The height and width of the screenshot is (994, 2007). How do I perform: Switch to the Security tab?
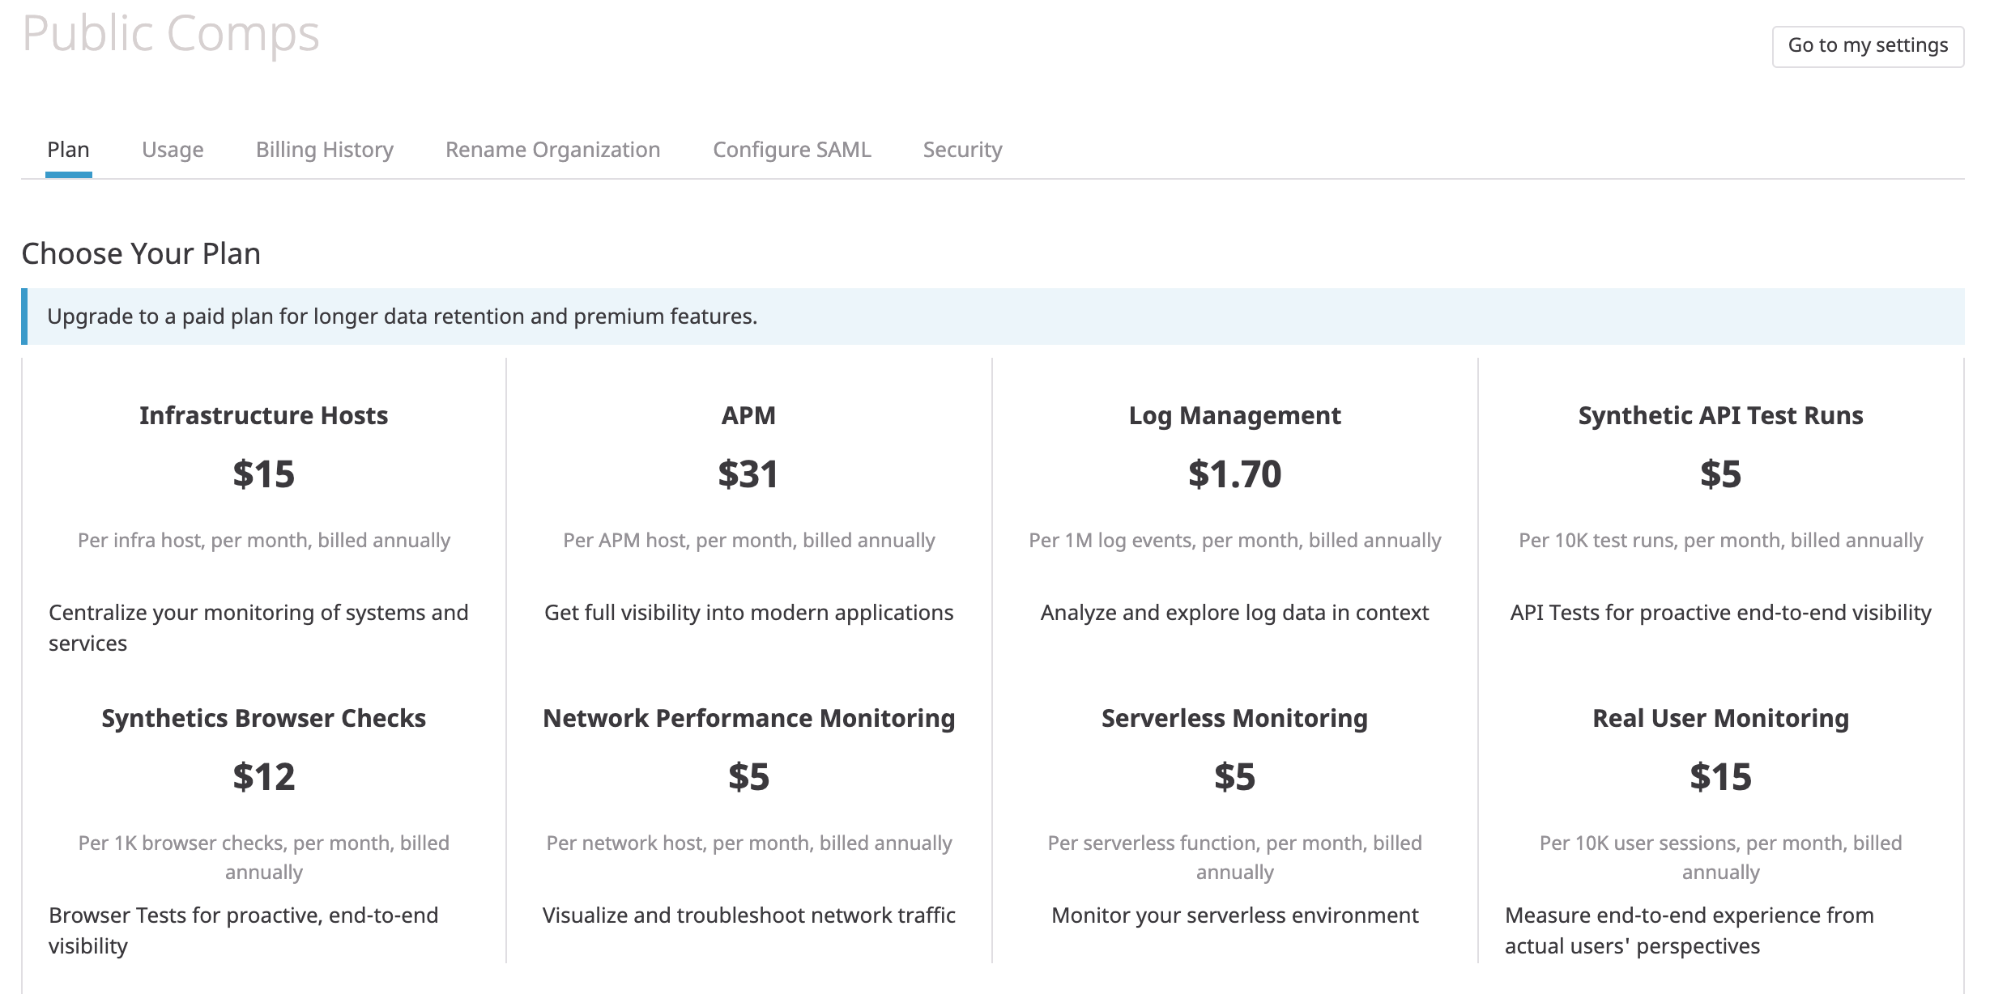click(962, 150)
